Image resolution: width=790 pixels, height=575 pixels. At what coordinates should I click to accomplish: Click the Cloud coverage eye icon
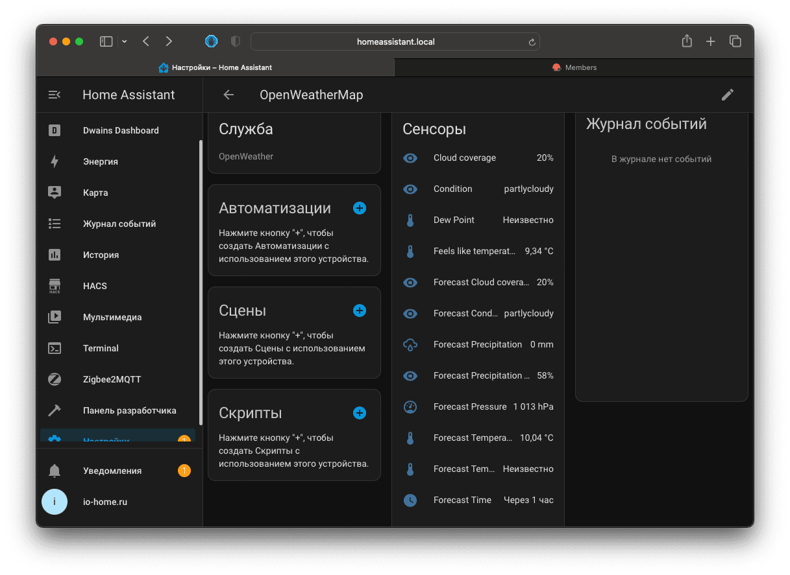(410, 158)
